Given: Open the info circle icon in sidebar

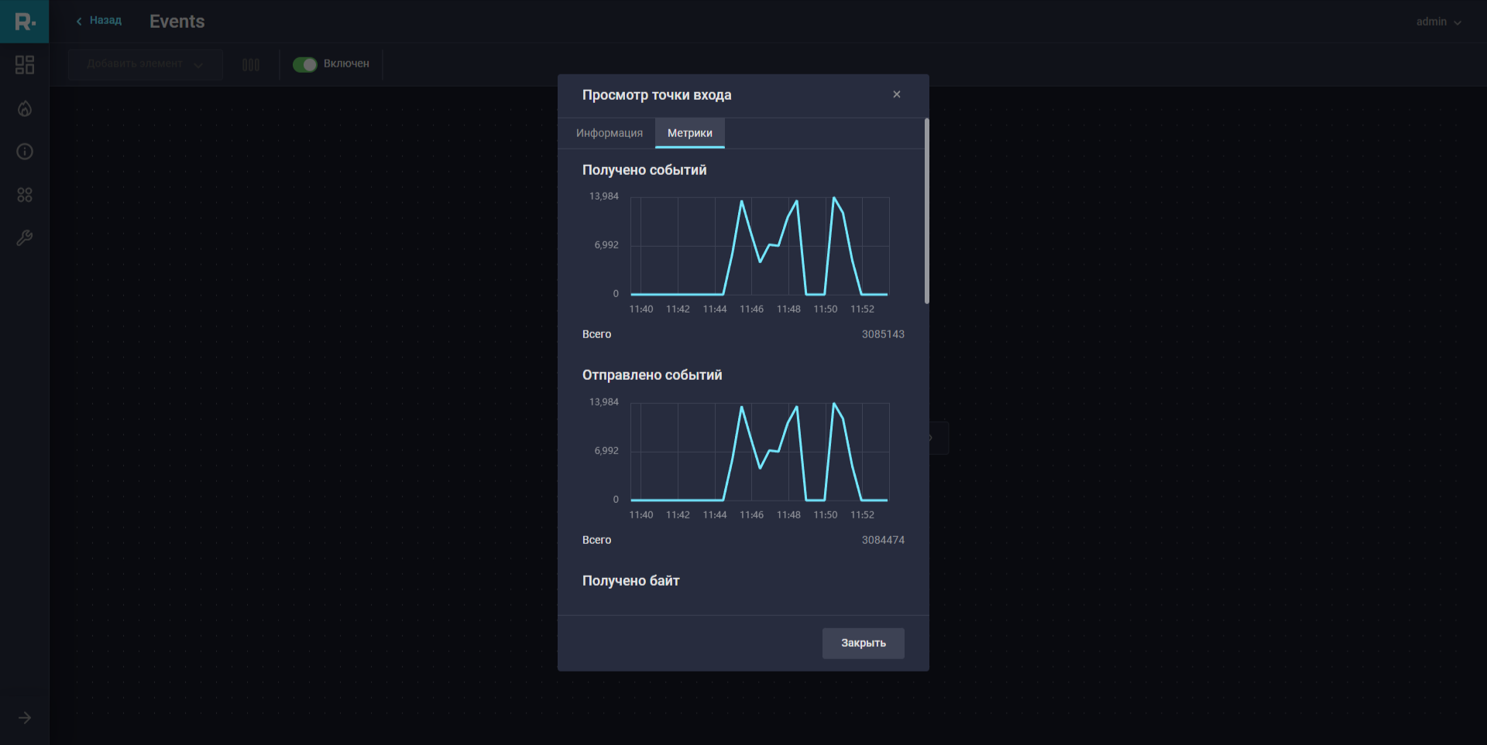Looking at the screenshot, I should [25, 152].
